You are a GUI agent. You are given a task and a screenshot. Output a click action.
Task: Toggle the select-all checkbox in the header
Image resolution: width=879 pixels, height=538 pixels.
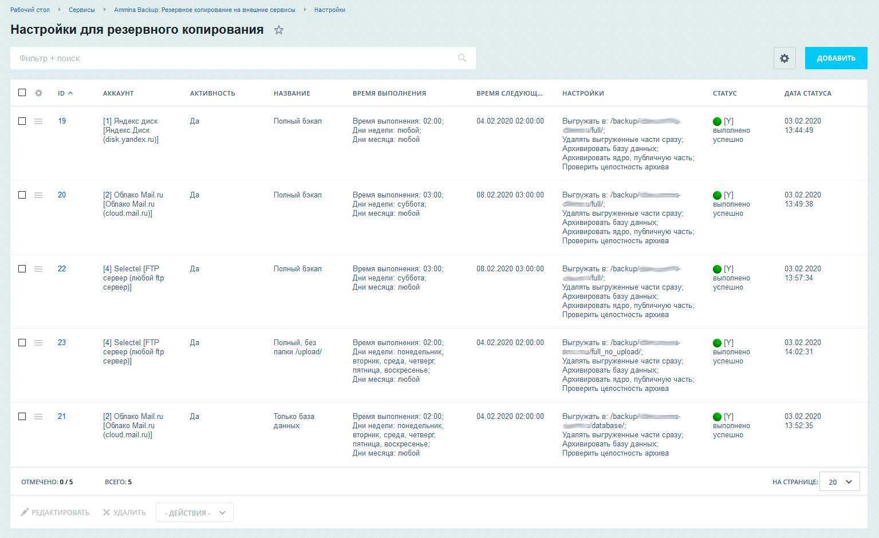click(x=22, y=92)
